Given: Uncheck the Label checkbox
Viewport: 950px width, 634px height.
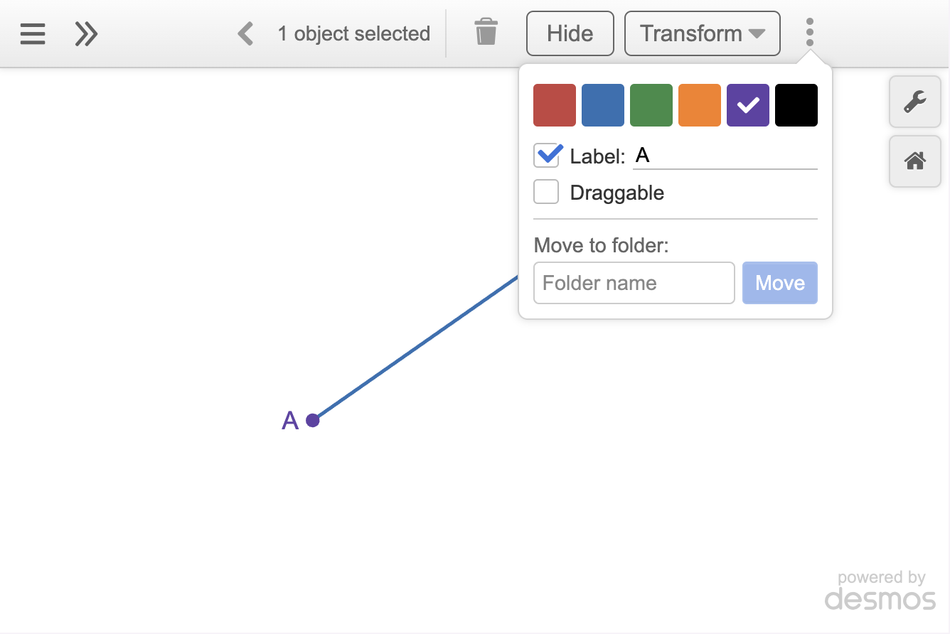Looking at the screenshot, I should click(547, 156).
